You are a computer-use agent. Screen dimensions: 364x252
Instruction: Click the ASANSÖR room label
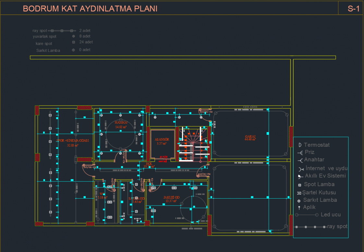pos(162,140)
